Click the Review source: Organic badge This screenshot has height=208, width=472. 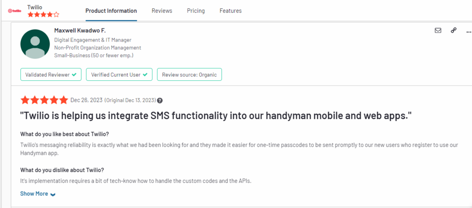click(x=189, y=75)
